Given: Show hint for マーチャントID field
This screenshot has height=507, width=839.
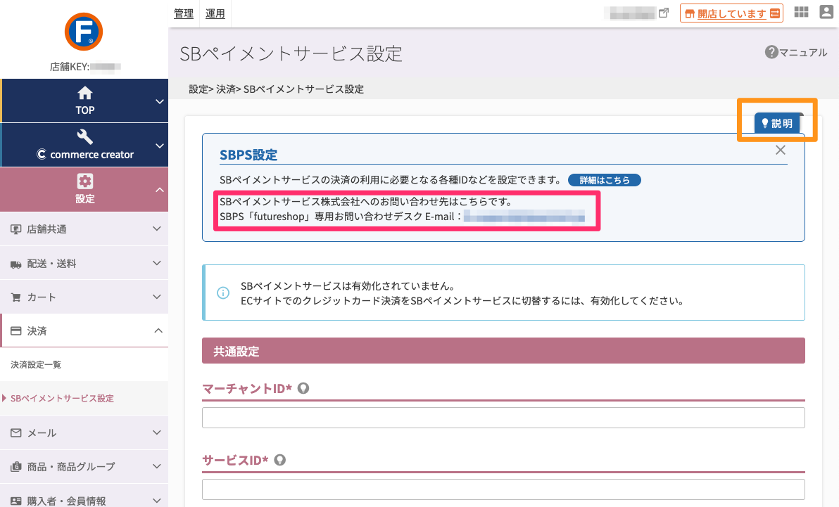Looking at the screenshot, I should click(x=303, y=388).
